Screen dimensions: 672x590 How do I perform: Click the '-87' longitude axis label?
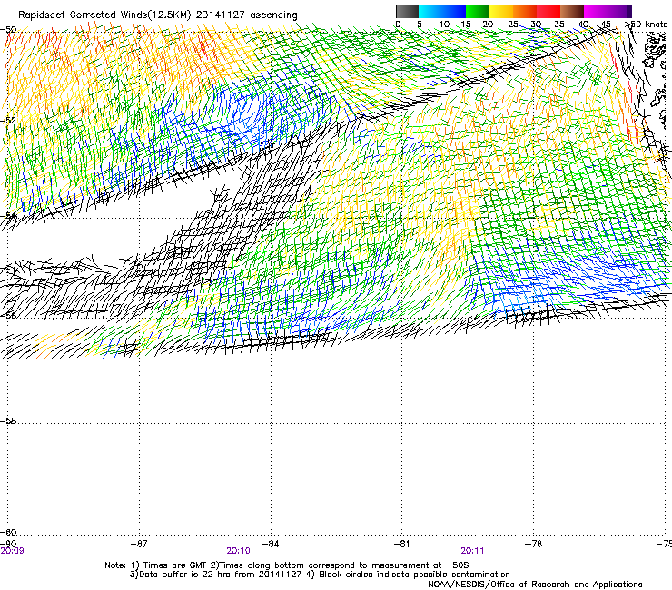pyautogui.click(x=139, y=544)
